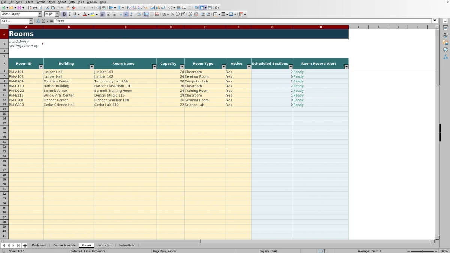Toggle Italic formatting

click(69, 14)
